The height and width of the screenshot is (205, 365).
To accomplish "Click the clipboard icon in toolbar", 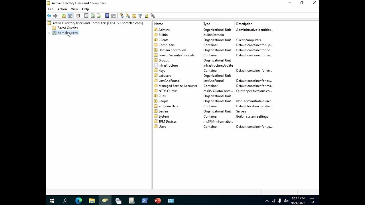I will point(78,16).
